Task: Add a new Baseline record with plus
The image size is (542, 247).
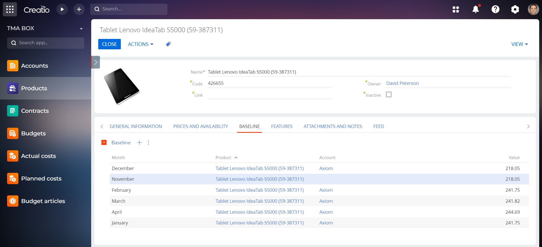Action: click(x=139, y=143)
